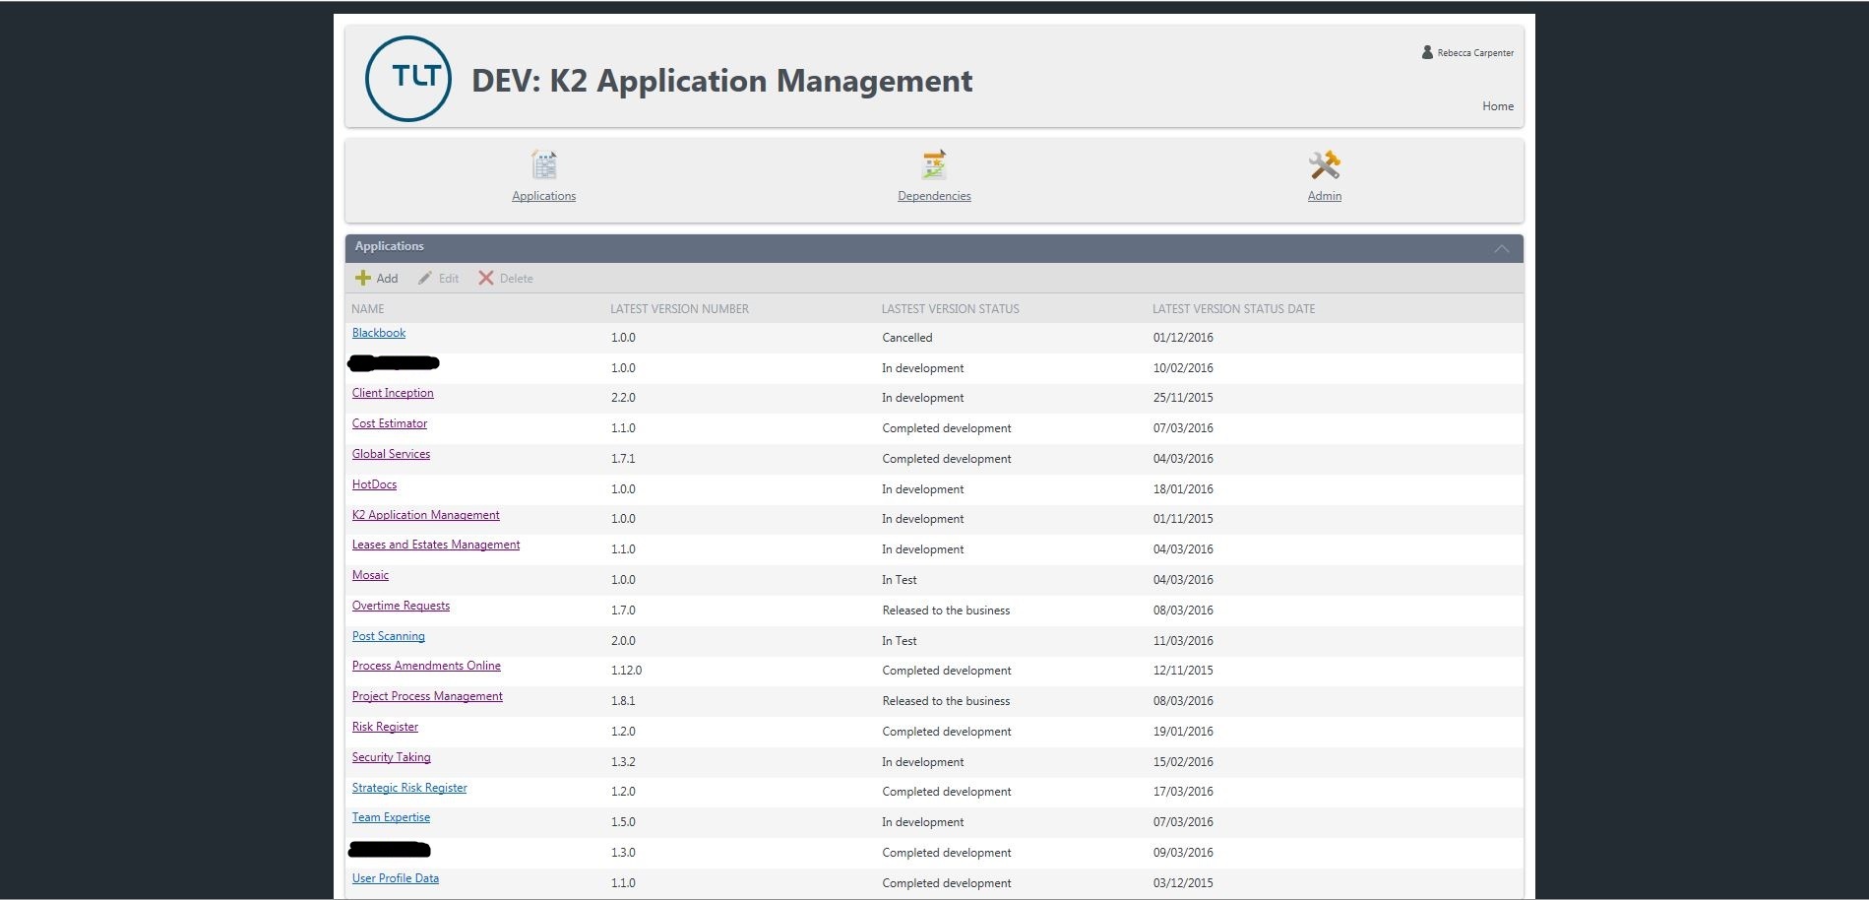Click date 19/01/2016 in Risk Register row
The width and height of the screenshot is (1869, 900).
pyautogui.click(x=1183, y=732)
